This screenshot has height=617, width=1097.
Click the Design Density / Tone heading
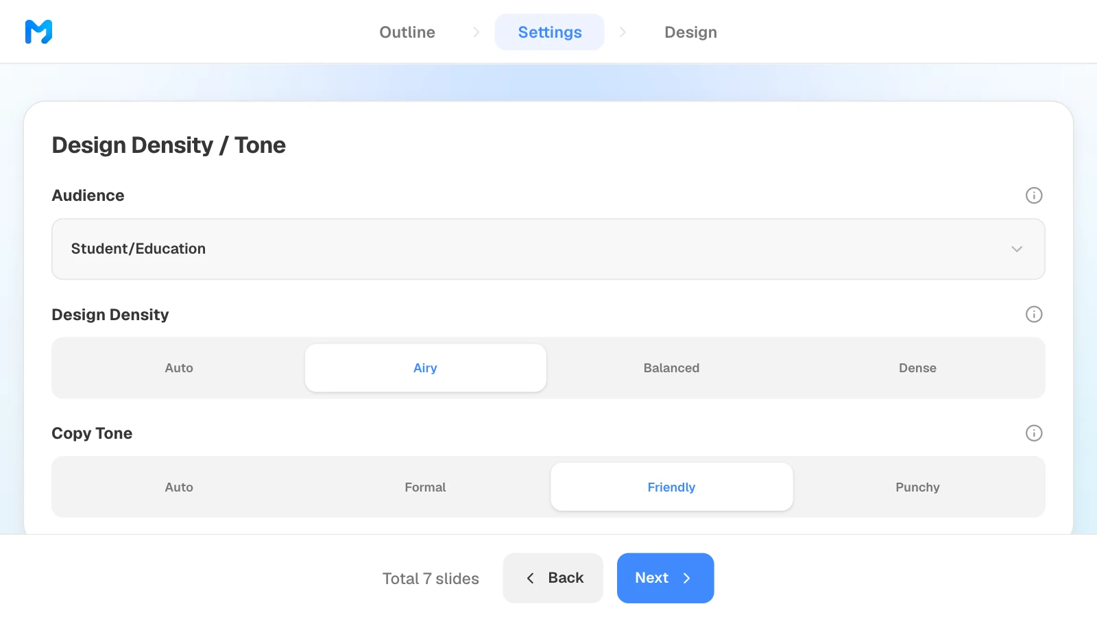(169, 145)
